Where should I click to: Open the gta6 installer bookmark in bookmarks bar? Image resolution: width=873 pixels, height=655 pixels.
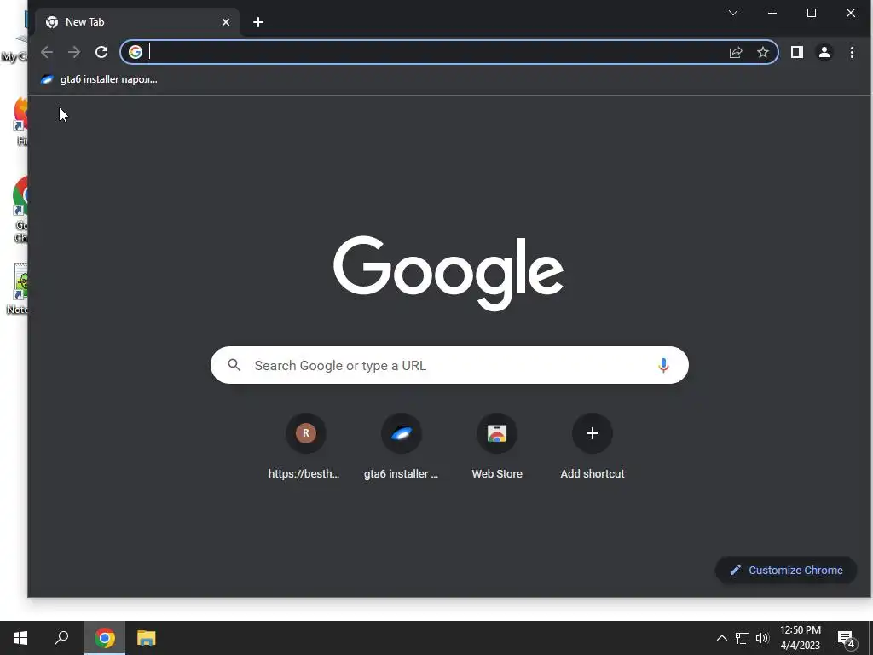pyautogui.click(x=99, y=79)
